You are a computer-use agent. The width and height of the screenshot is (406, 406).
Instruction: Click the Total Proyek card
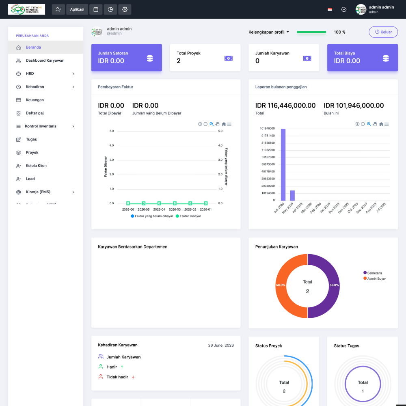pos(205,58)
